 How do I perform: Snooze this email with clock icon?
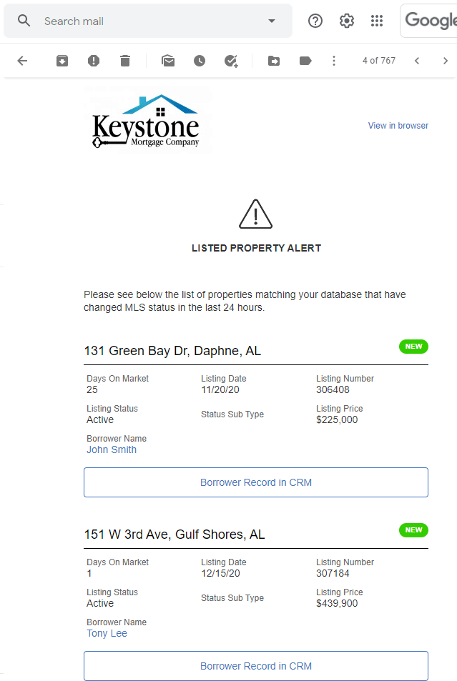click(x=200, y=61)
